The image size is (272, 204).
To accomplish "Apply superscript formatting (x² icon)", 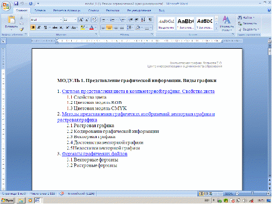I will pos(67,28).
